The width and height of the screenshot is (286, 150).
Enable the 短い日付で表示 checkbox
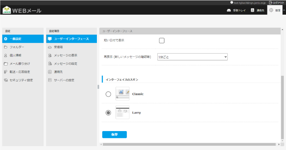pyautogui.click(x=162, y=41)
